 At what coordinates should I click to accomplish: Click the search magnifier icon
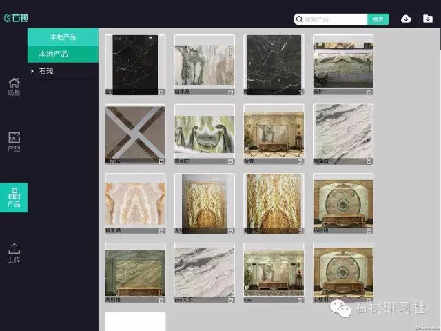[x=299, y=19]
